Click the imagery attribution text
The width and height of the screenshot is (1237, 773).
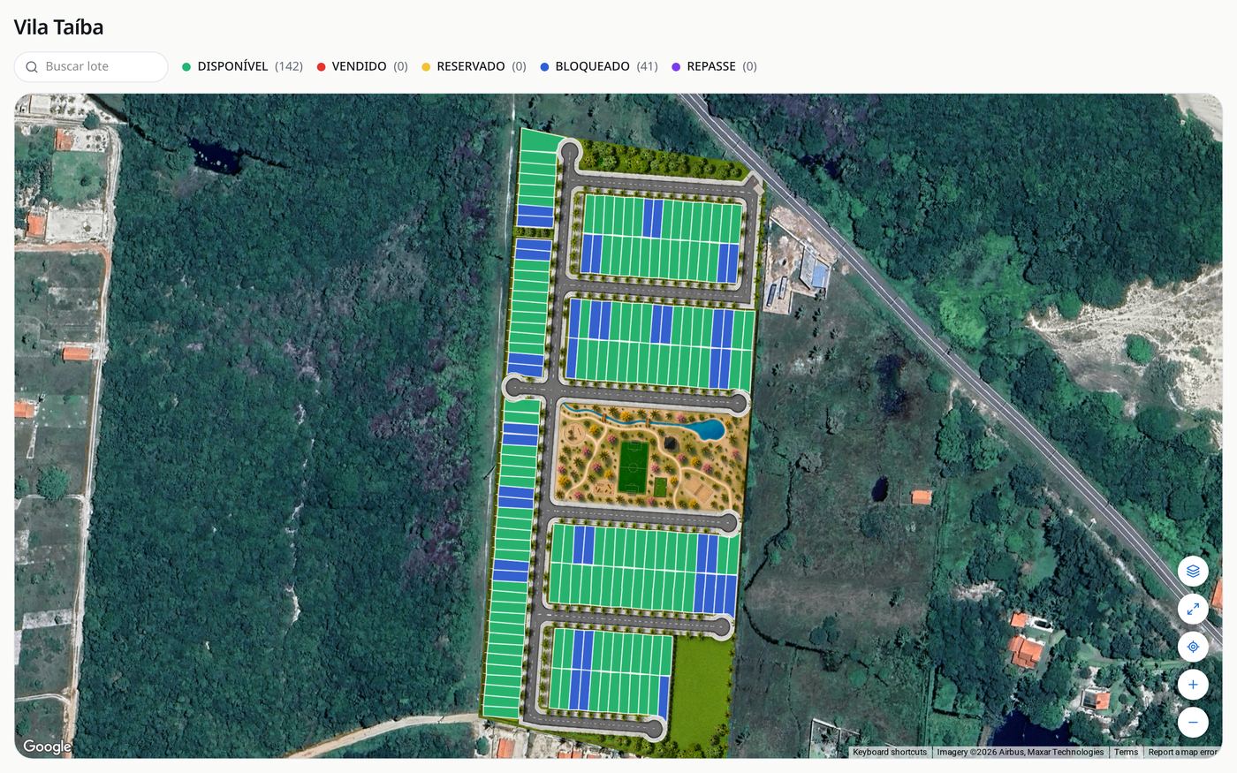pos(1020,752)
